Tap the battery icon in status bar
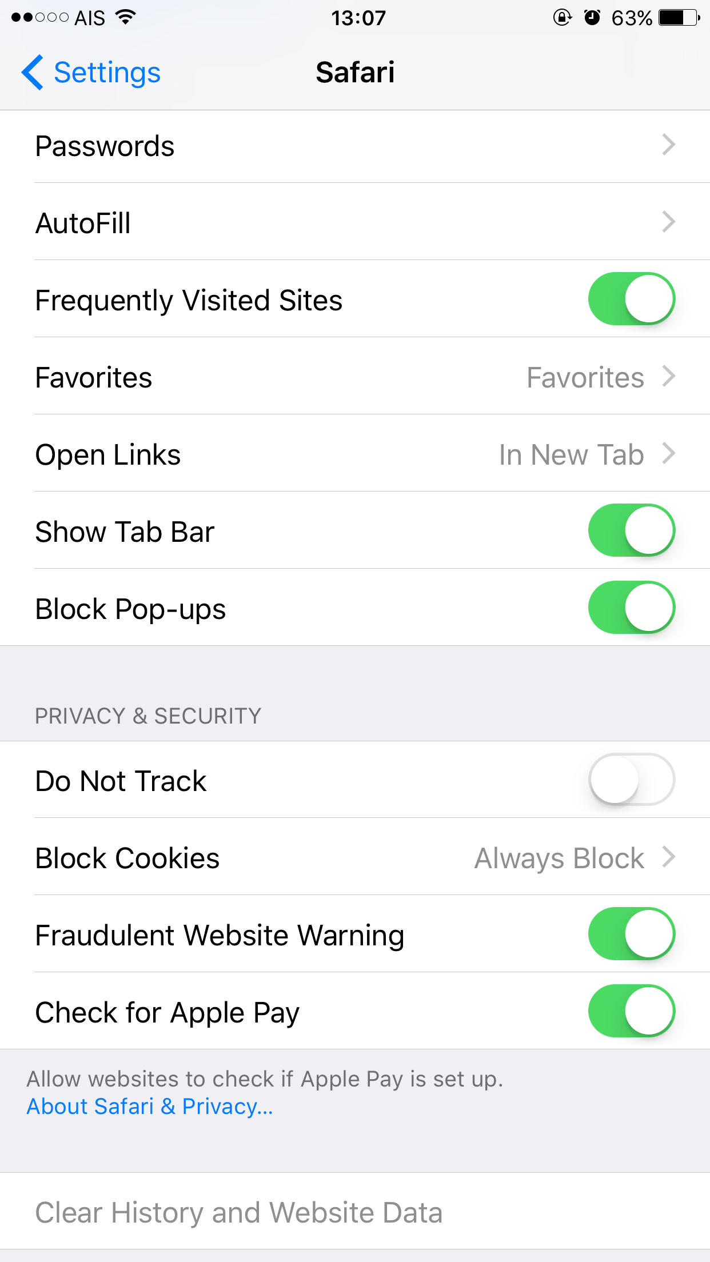 pyautogui.click(x=679, y=18)
